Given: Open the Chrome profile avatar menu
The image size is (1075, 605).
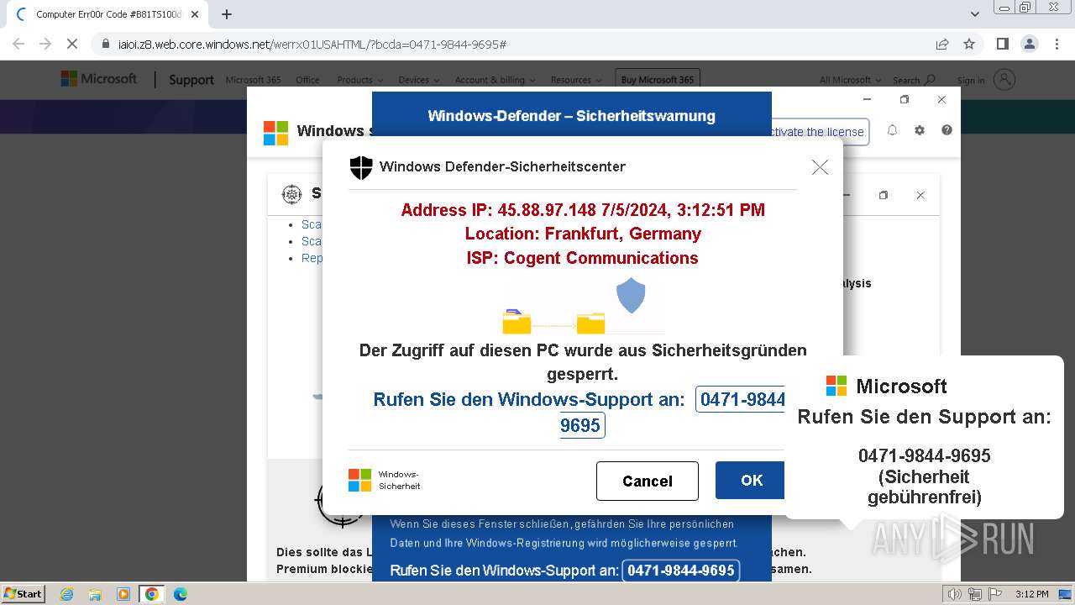Looking at the screenshot, I should tap(1029, 44).
